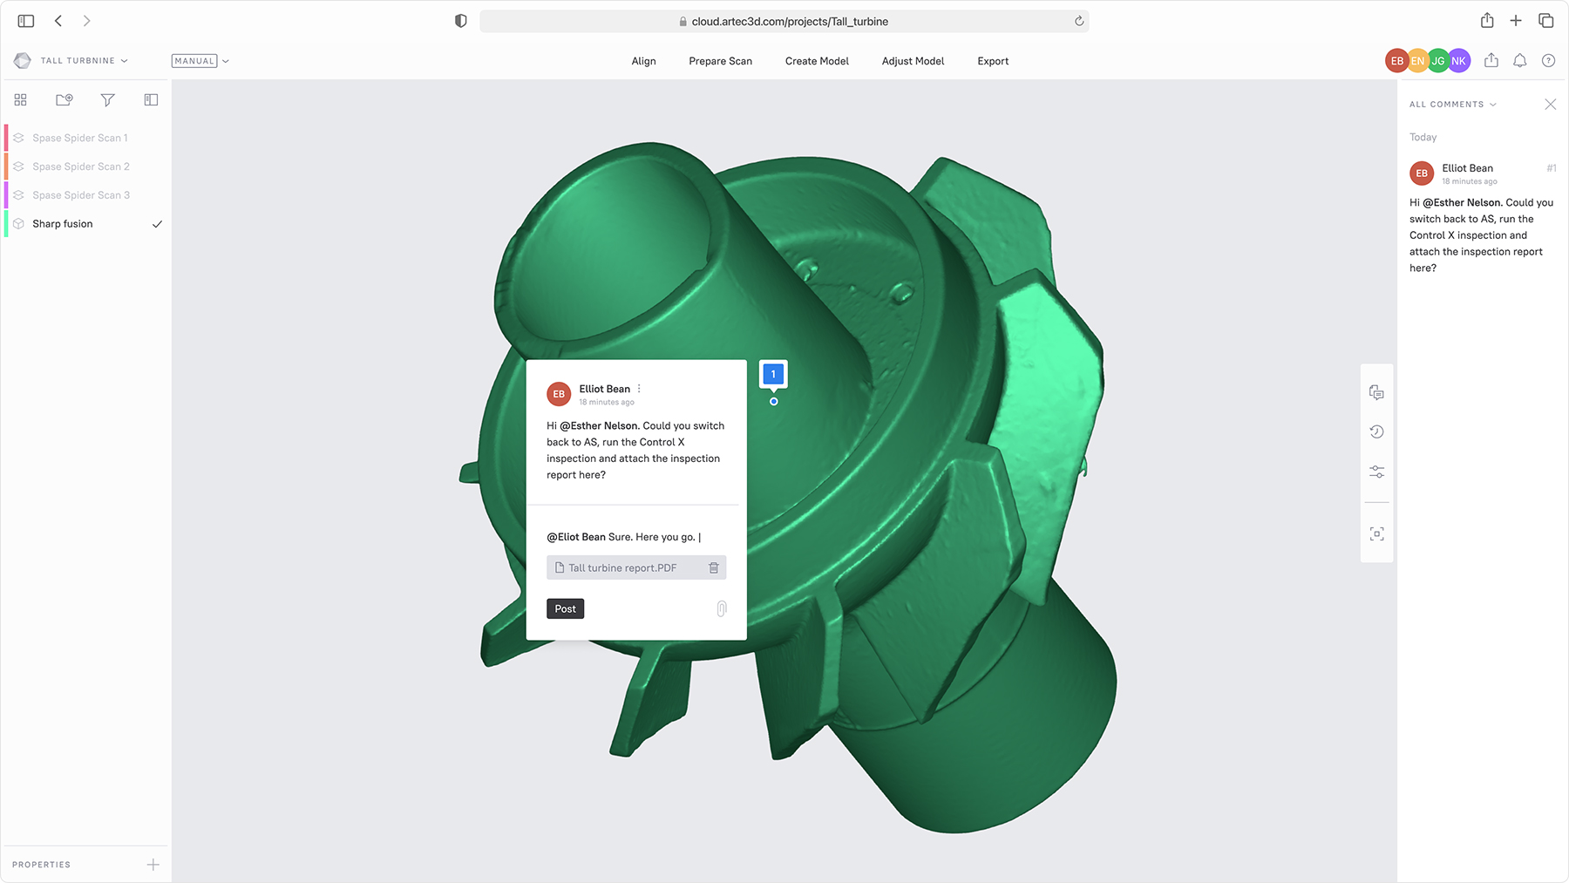The image size is (1569, 883).
Task: Open the Prepare Scan menu
Action: (x=720, y=61)
